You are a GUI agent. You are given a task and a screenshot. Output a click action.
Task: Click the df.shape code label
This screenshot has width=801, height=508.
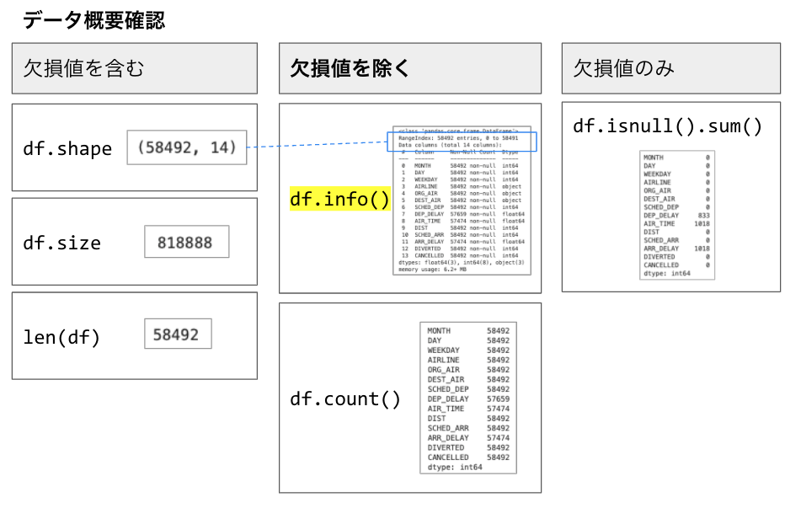tap(67, 149)
